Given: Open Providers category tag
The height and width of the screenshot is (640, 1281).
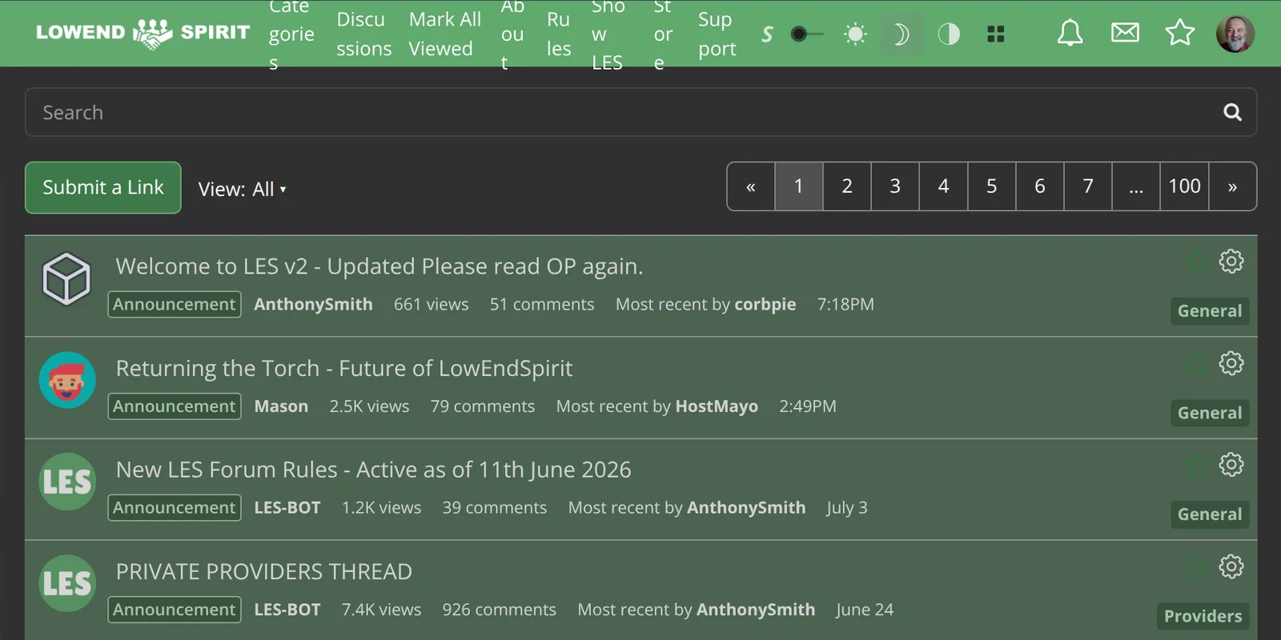Looking at the screenshot, I should (x=1203, y=616).
